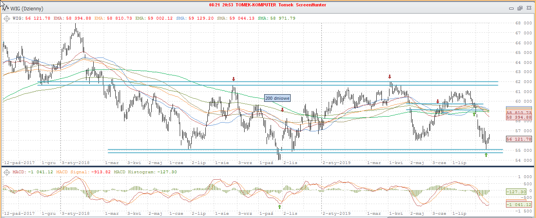
Task: Click the pan control in the WIG price pane
Action: (x=7, y=18)
